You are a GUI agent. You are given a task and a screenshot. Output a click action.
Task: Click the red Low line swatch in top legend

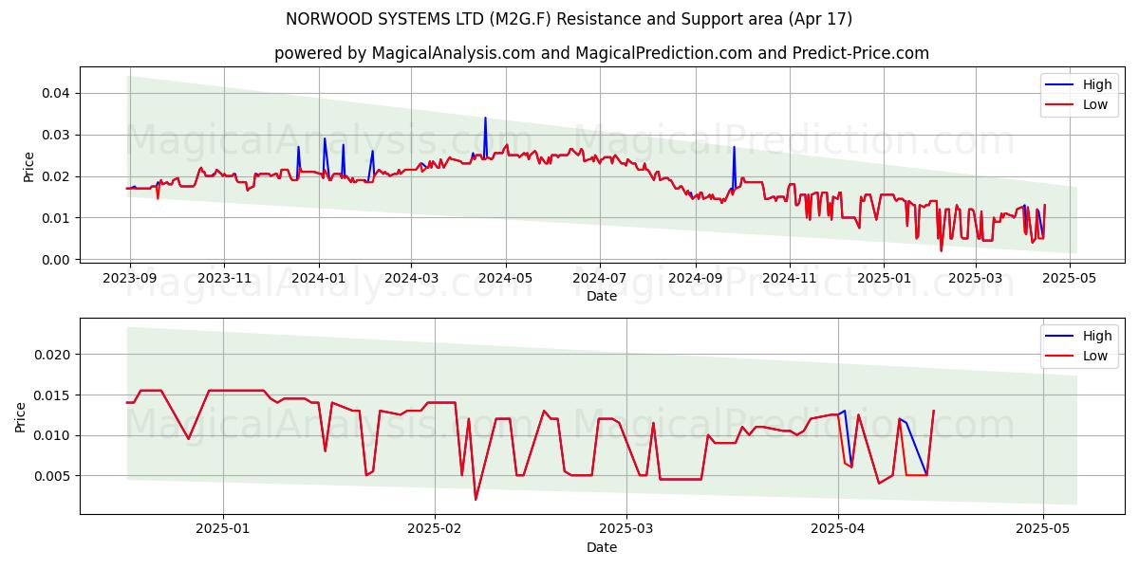click(x=1060, y=105)
